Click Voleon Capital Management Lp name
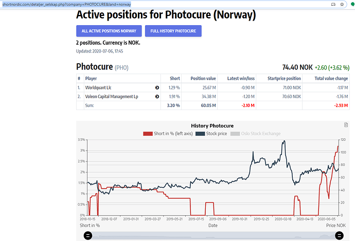Viewport: 355px width, 241px height. [112, 97]
